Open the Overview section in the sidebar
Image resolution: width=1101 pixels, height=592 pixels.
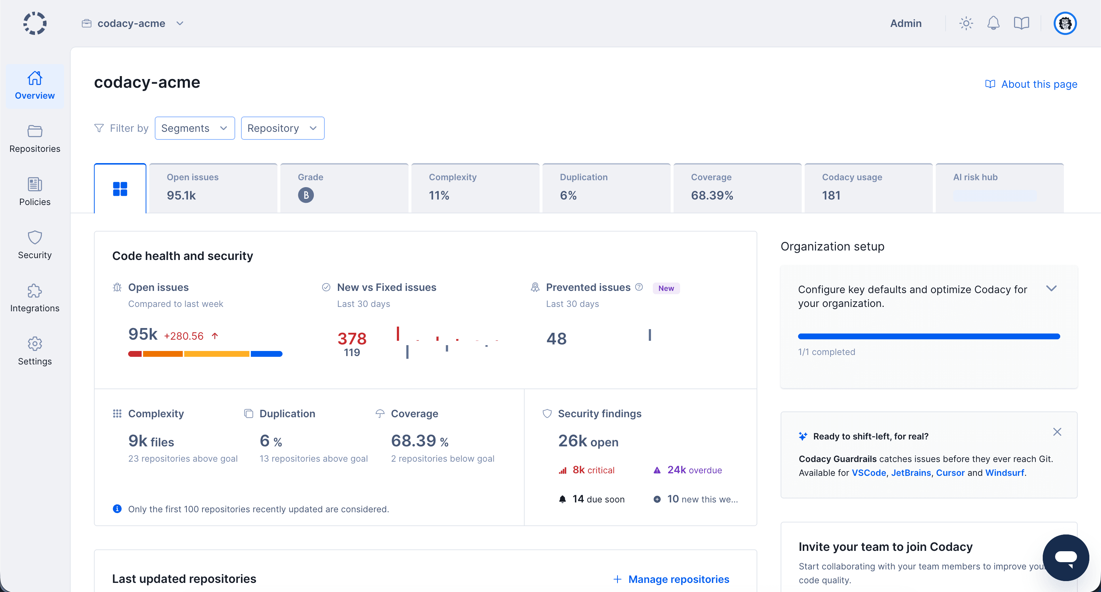coord(34,86)
